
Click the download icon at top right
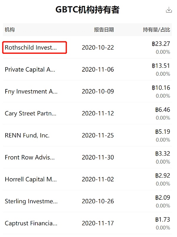169,10
